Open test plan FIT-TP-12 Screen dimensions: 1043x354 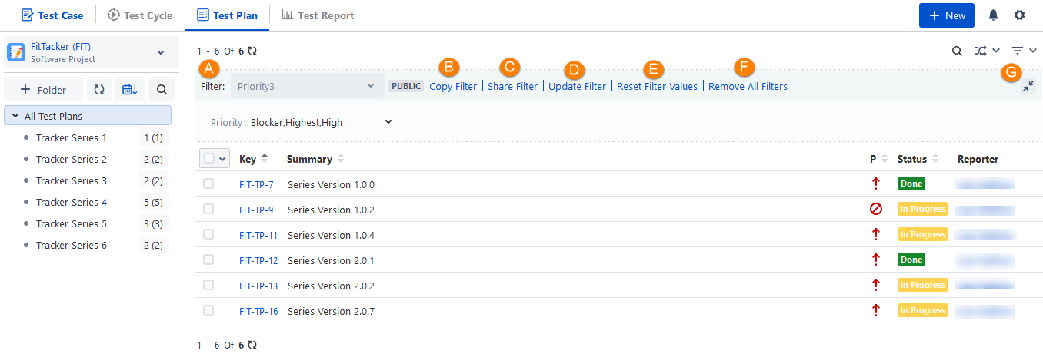(258, 260)
